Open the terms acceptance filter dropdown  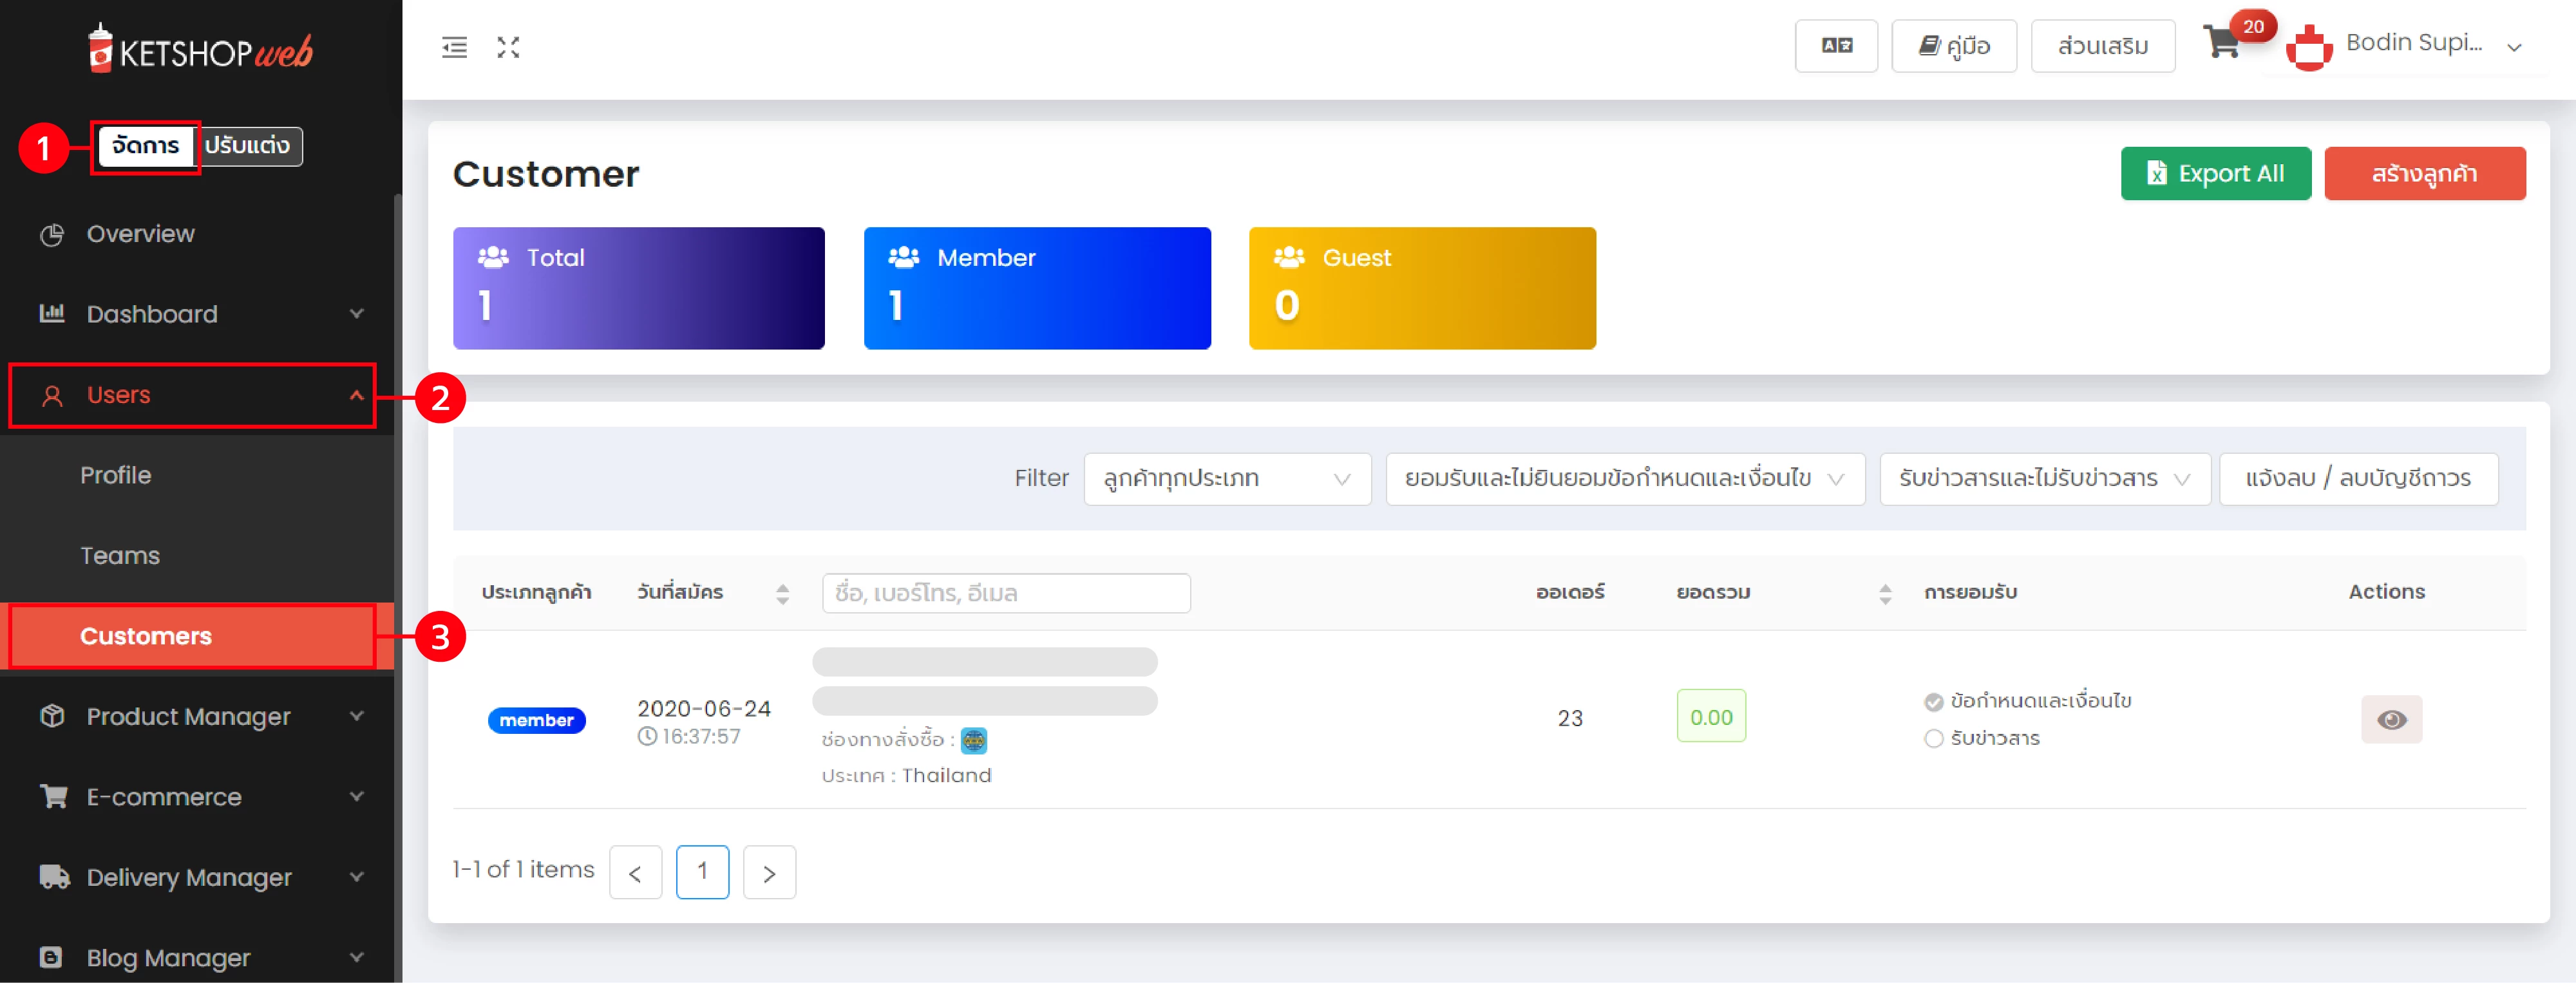(1625, 479)
